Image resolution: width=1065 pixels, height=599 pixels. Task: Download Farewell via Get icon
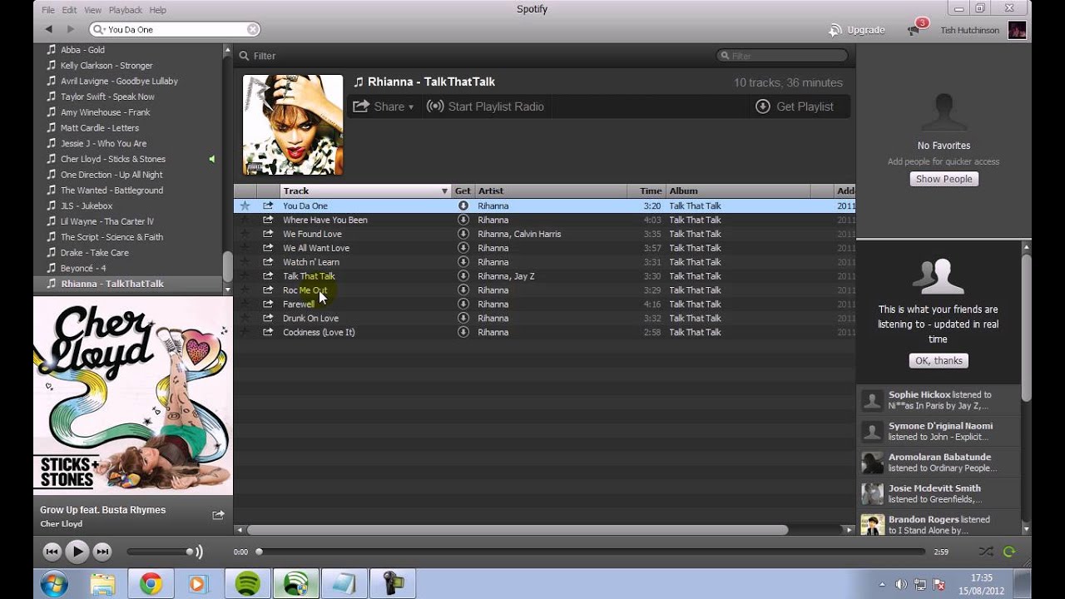pos(463,304)
